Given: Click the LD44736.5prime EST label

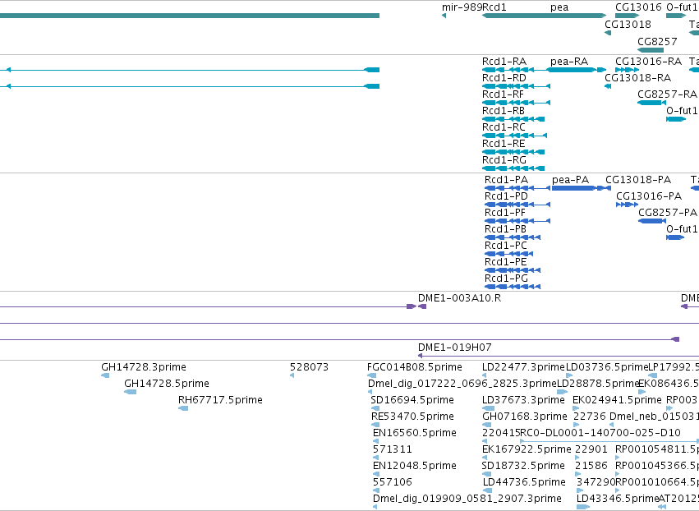Looking at the screenshot, I should pyautogui.click(x=524, y=482).
